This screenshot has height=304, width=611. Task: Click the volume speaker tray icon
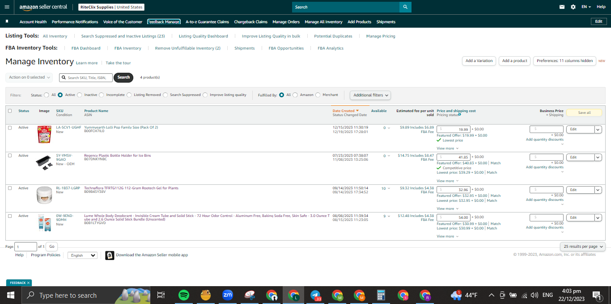(x=534, y=295)
